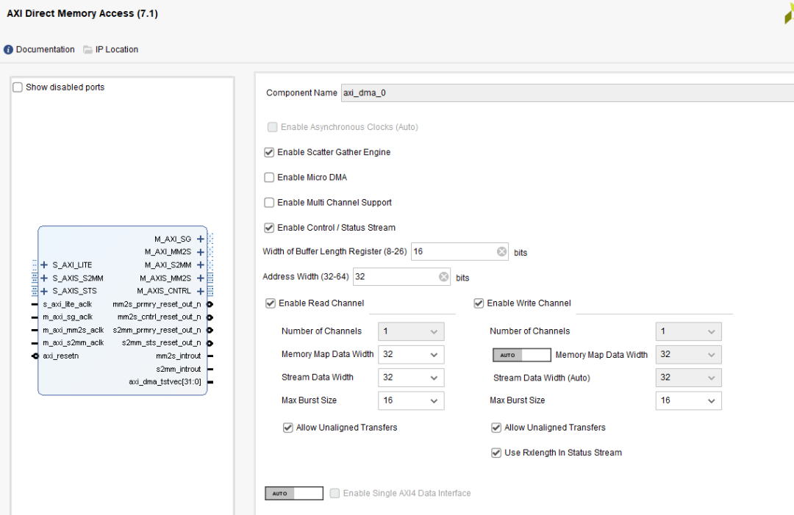Image resolution: width=794 pixels, height=515 pixels.
Task: Toggle Show disabled ports
Action: (x=17, y=87)
